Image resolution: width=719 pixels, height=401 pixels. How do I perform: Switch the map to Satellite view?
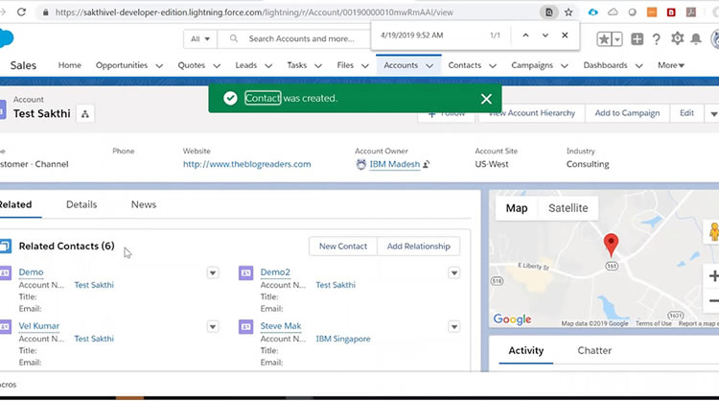click(568, 208)
